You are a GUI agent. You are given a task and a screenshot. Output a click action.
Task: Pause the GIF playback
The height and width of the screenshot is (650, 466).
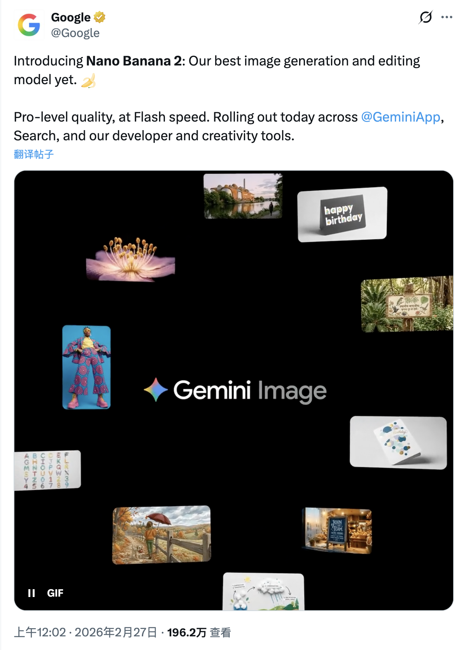point(32,593)
